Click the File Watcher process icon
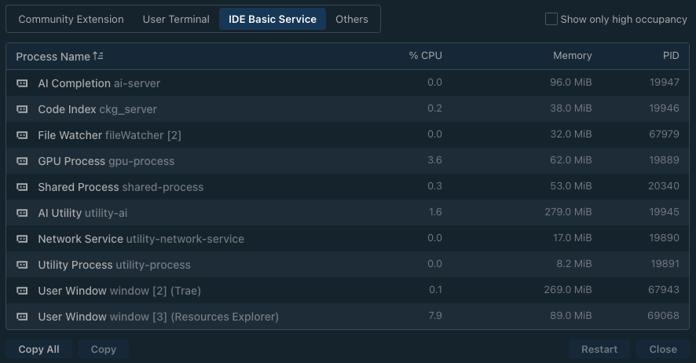This screenshot has height=363, width=696. click(22, 135)
